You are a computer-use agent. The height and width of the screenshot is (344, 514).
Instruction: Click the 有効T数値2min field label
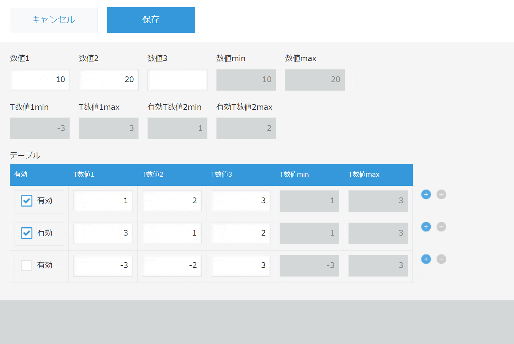coord(174,107)
